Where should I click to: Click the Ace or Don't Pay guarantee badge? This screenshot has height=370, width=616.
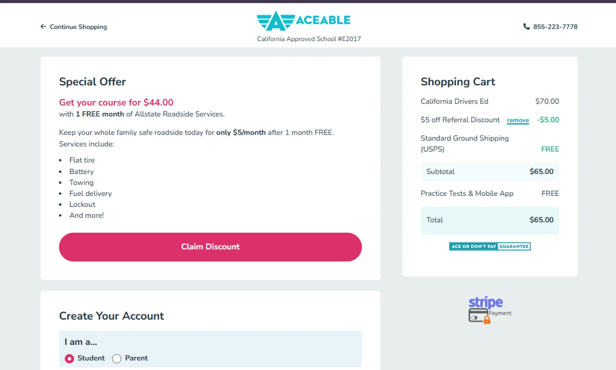click(x=490, y=246)
